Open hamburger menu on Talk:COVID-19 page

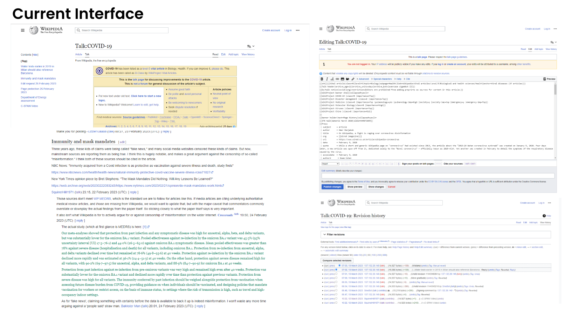tap(23, 30)
